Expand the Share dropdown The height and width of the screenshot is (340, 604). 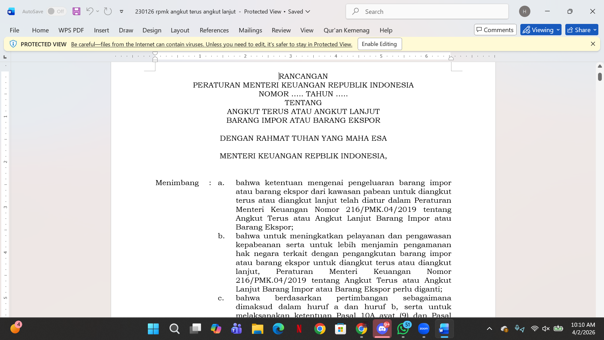[x=595, y=30]
